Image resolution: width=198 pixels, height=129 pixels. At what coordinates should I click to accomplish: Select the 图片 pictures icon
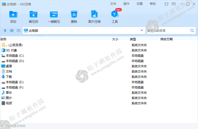(3, 98)
